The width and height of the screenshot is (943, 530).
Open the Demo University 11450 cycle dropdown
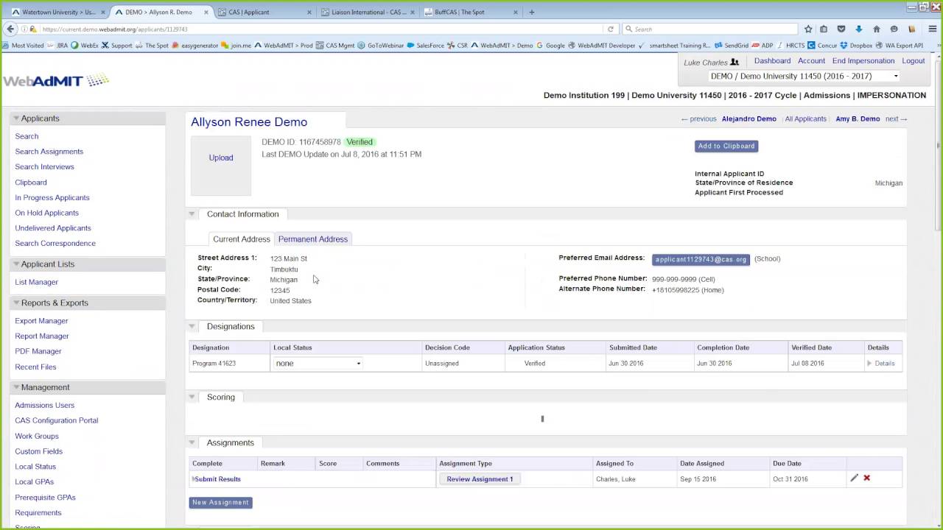[x=804, y=76]
